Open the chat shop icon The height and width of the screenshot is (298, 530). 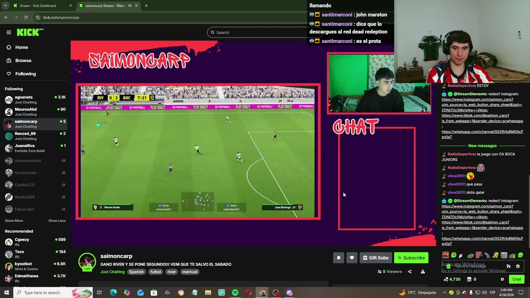[x=469, y=279]
